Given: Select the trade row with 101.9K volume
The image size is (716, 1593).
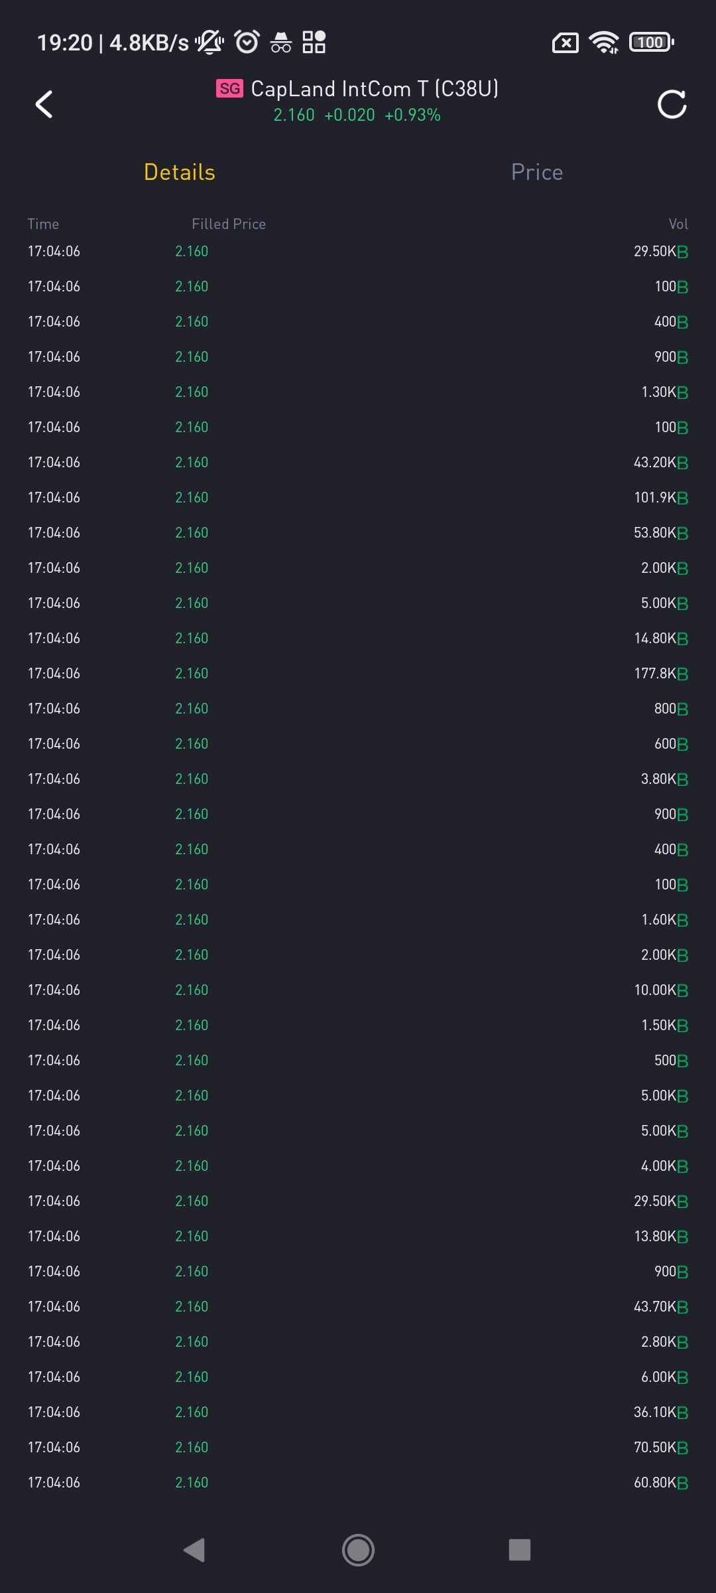Looking at the screenshot, I should click(x=358, y=498).
